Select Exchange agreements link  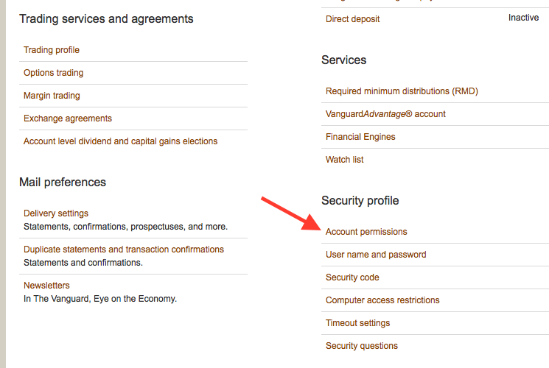68,118
